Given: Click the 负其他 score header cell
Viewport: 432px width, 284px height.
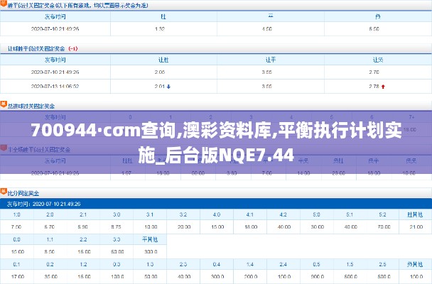Looking at the screenshot, I should click(415, 264).
